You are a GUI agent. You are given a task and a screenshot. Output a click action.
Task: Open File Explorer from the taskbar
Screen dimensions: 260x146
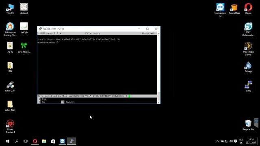[44, 141]
